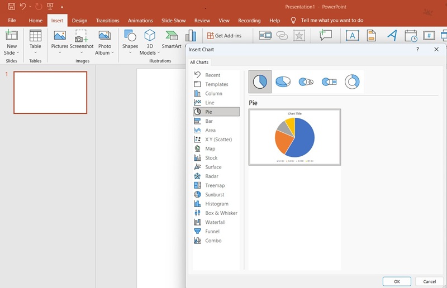Click OK in Insert Chart dialog
This screenshot has width=447, height=288.
pos(397,281)
